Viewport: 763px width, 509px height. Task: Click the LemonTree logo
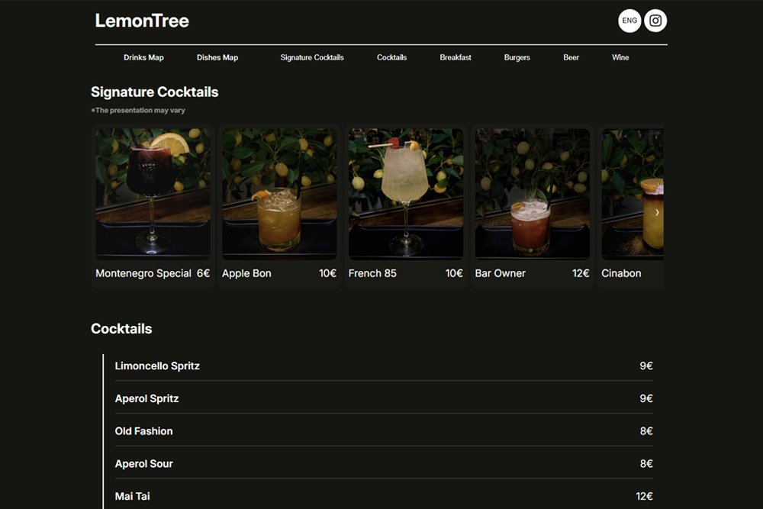142,21
